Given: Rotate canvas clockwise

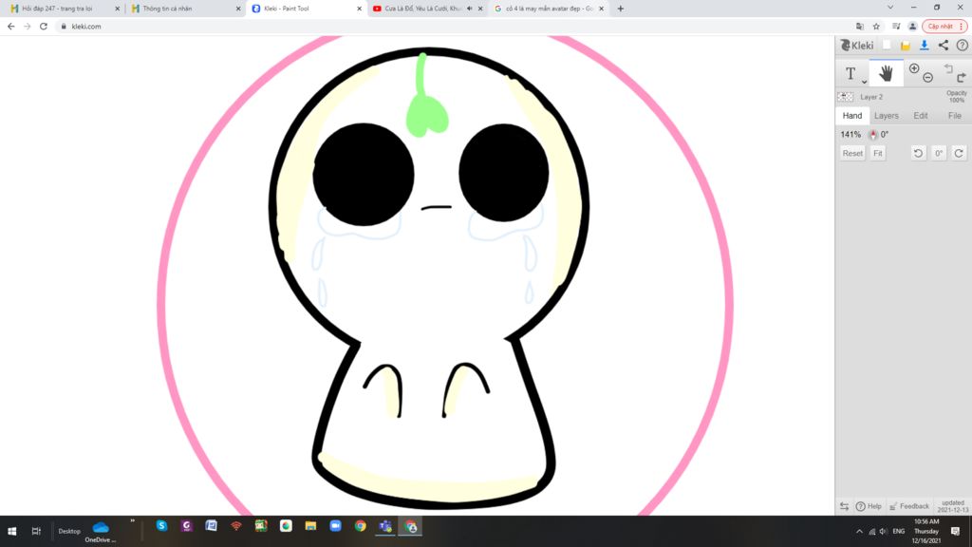Looking at the screenshot, I should (x=959, y=153).
